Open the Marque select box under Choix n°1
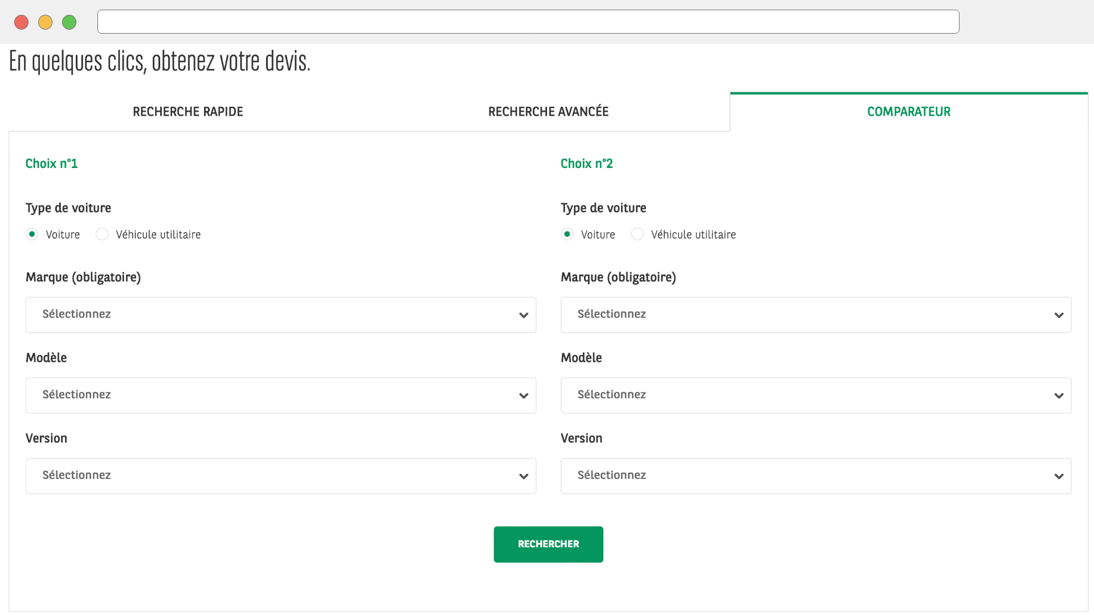The width and height of the screenshot is (1094, 615). pyautogui.click(x=280, y=315)
